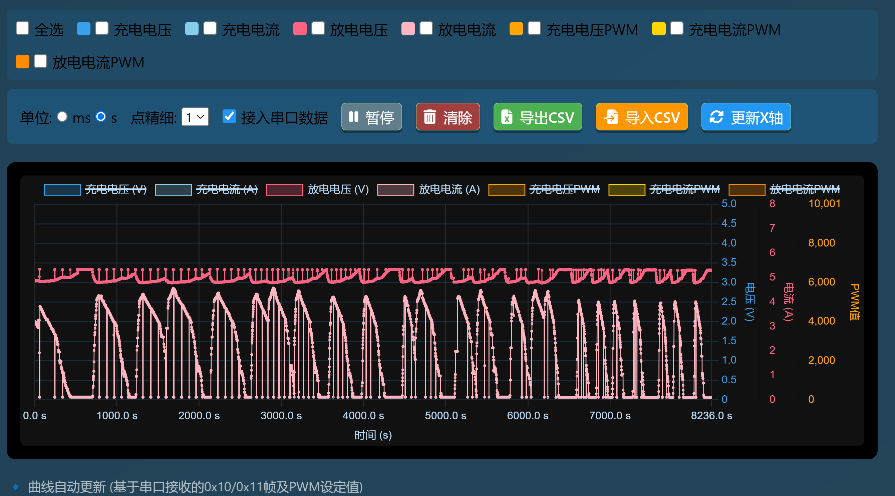Check the 放电电流PWM checkbox
Image resolution: width=895 pixels, height=496 pixels.
41,61
